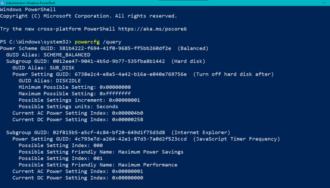Image resolution: width=330 pixels, height=188 pixels.
Task: Click the "Turn off hard disk after" setting line
Action: pyautogui.click(x=143, y=74)
